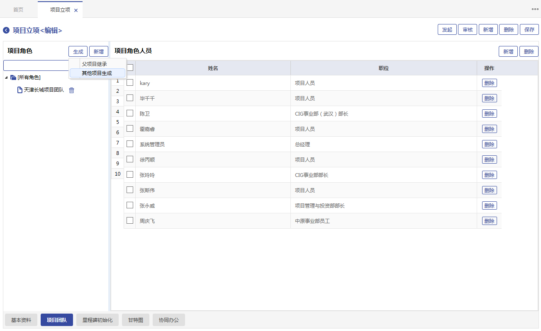Check the box next to 陈卫
Image resolution: width=541 pixels, height=331 pixels.
point(130,113)
